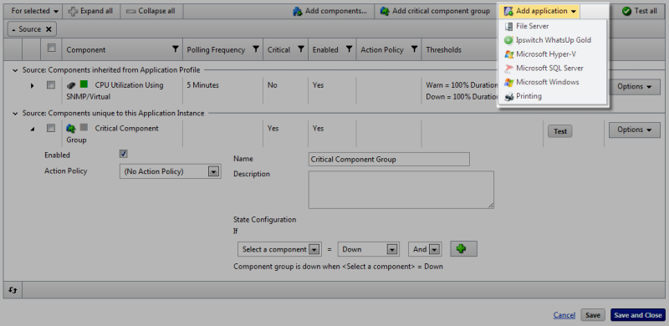
Task: Choose Microsoft SQL Server from the menu
Action: 553,69
